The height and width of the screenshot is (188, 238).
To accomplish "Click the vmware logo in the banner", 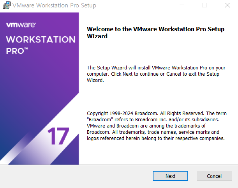I will 21,25.
